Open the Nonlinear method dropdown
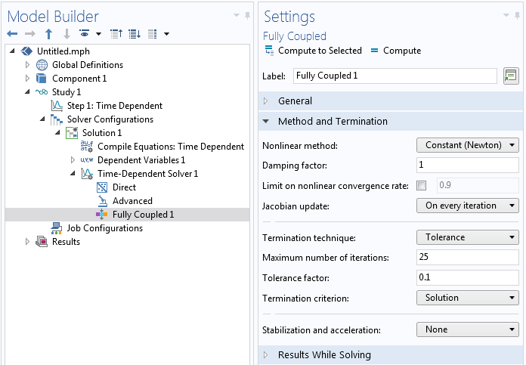The image size is (526, 365). click(x=467, y=145)
